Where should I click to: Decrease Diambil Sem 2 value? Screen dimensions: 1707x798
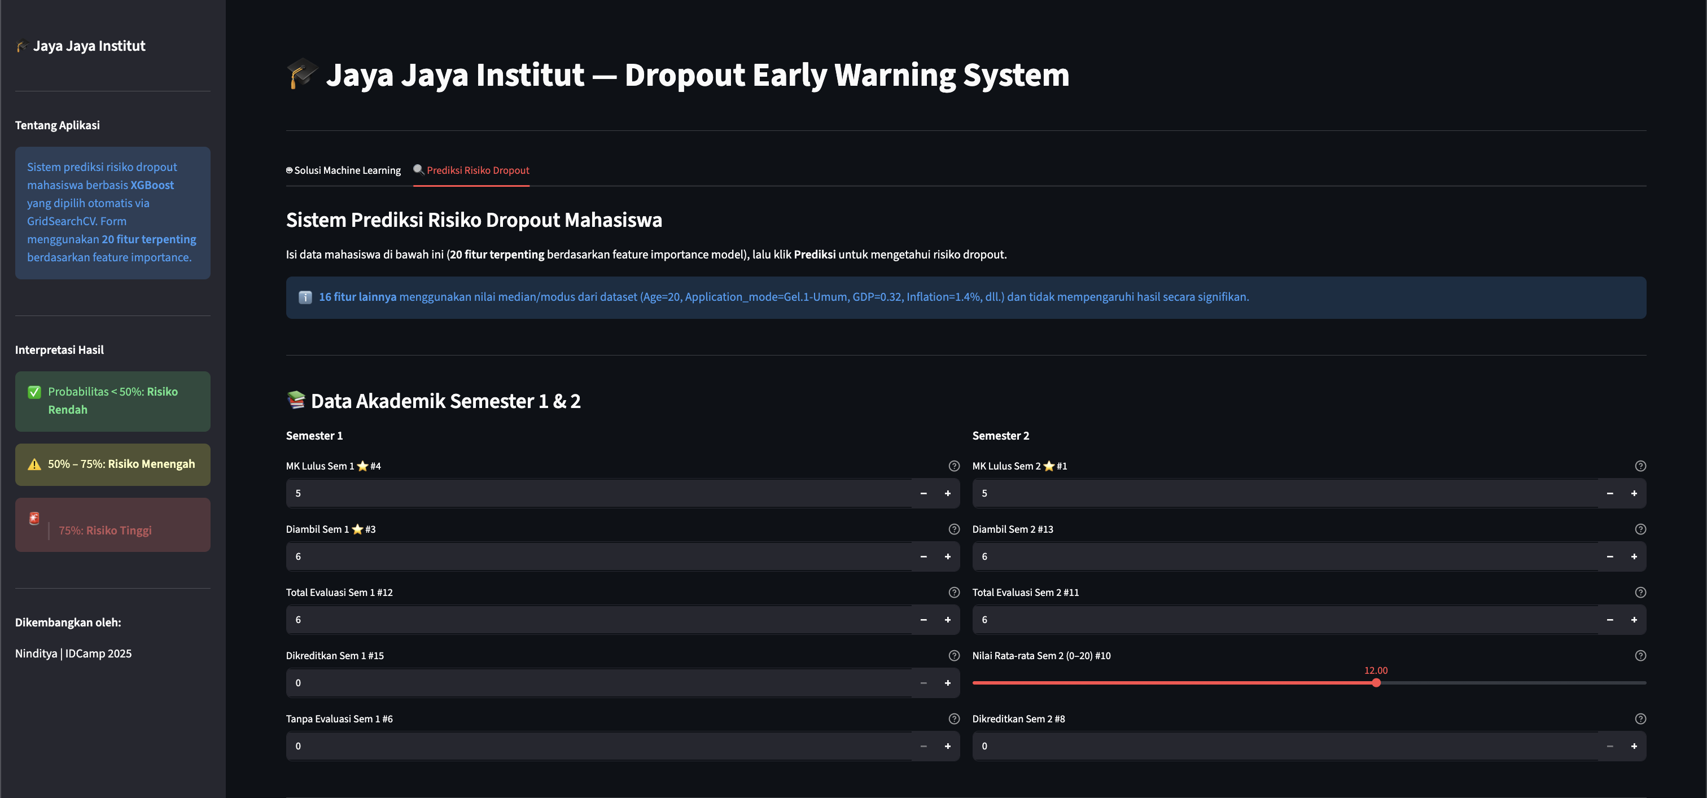pyautogui.click(x=1609, y=556)
